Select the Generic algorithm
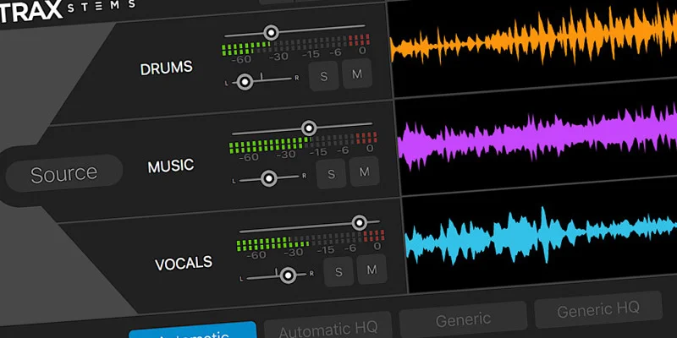677x338 pixels. click(x=462, y=319)
